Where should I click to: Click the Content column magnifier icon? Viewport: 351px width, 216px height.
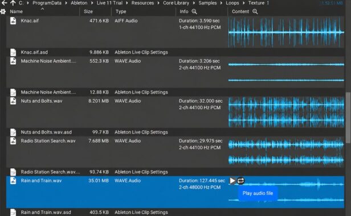pyautogui.click(x=255, y=11)
